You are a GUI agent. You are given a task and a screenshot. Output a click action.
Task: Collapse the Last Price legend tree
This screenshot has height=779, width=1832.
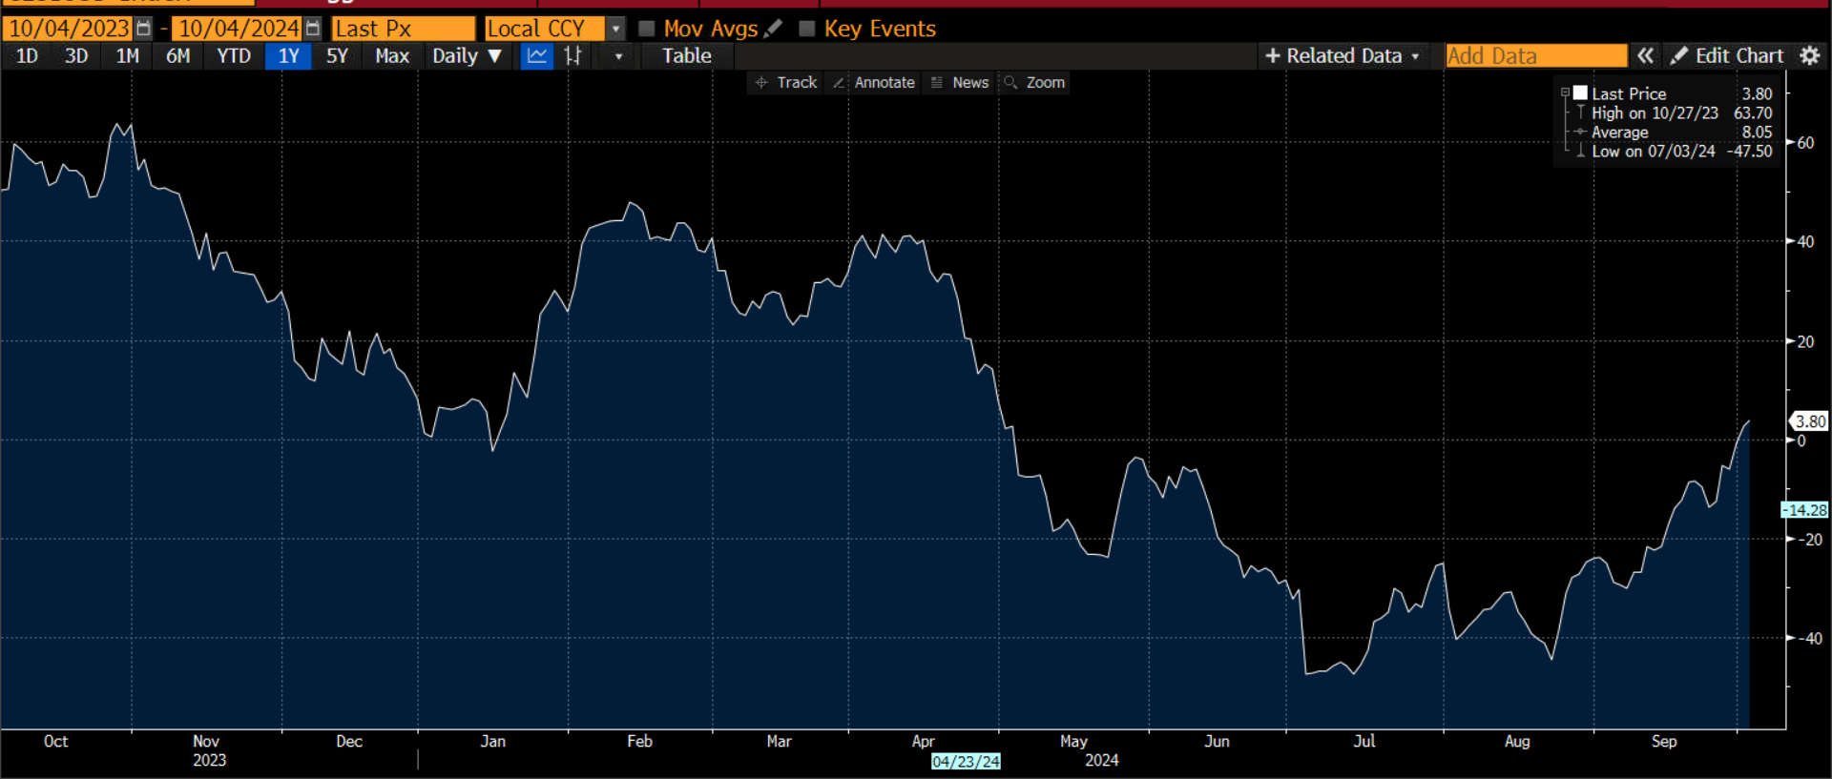click(1565, 93)
